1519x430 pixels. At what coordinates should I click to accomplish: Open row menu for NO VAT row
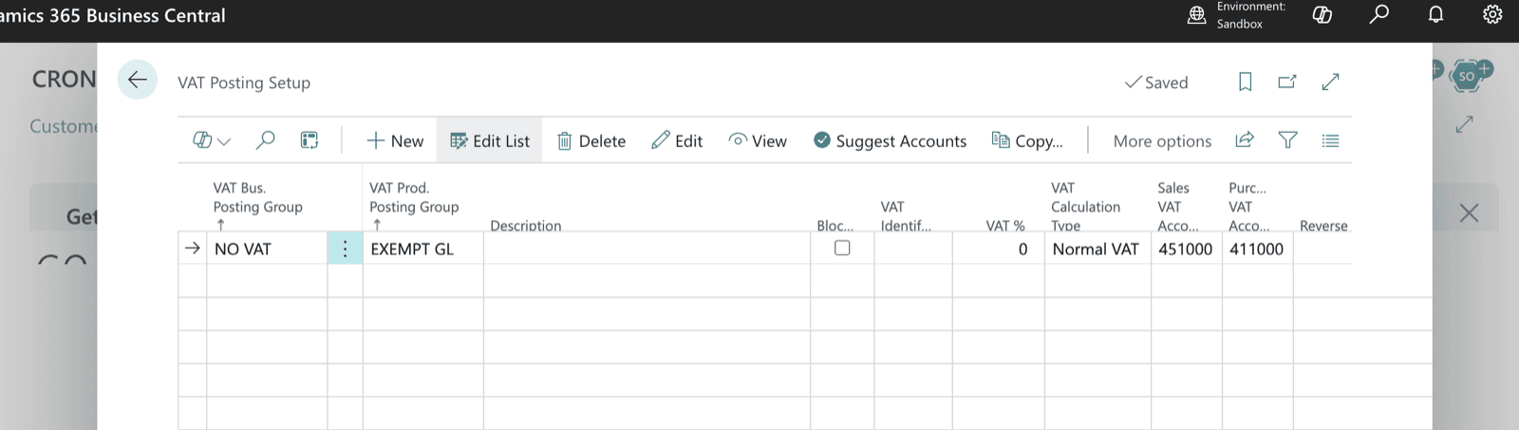click(x=345, y=249)
